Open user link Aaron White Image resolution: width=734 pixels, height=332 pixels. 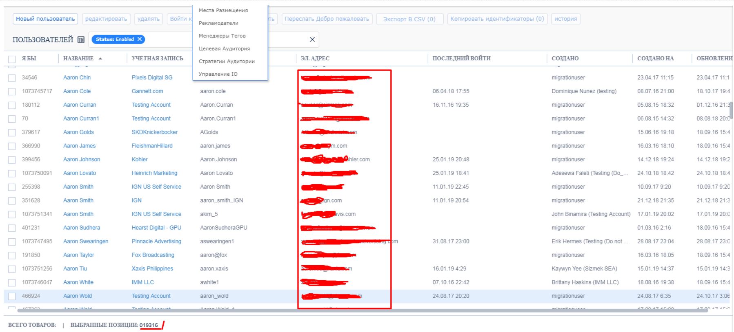click(x=78, y=282)
